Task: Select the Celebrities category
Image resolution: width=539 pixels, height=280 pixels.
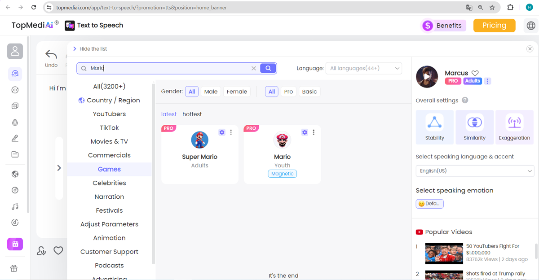Action: coord(109,183)
